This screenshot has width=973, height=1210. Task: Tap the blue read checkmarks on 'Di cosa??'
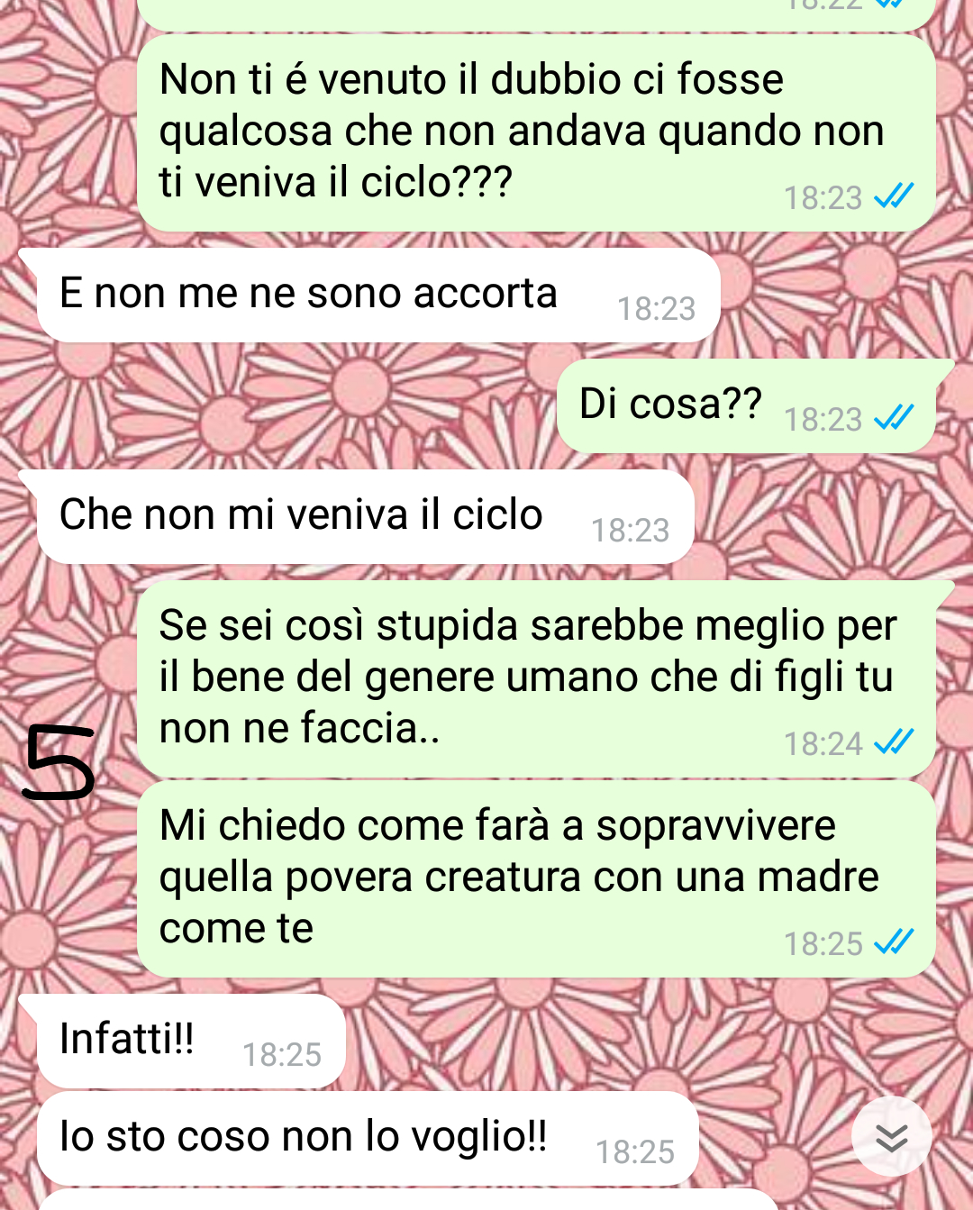click(894, 417)
